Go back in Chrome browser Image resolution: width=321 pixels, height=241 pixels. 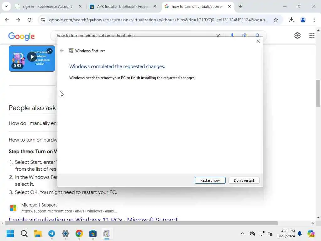7,20
